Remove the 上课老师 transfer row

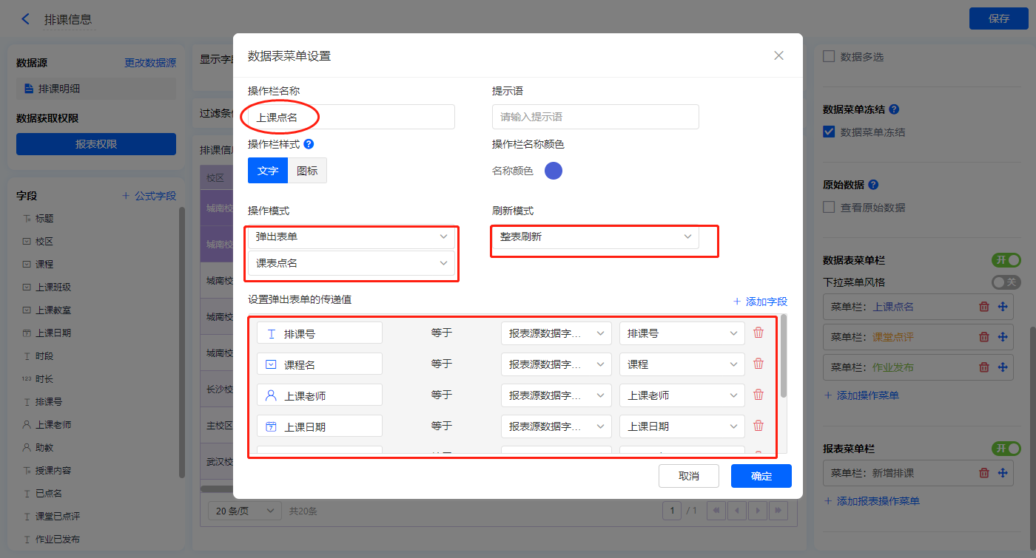(x=758, y=395)
